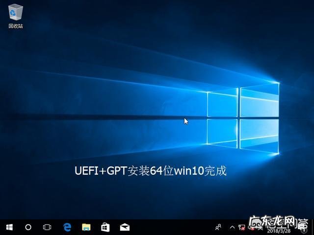The height and width of the screenshot is (235, 314).
Task: Open Microsoft Store from the taskbar
Action: click(105, 227)
